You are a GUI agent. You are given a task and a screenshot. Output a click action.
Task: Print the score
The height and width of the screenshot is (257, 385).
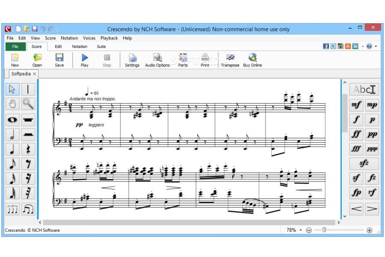tap(205, 60)
